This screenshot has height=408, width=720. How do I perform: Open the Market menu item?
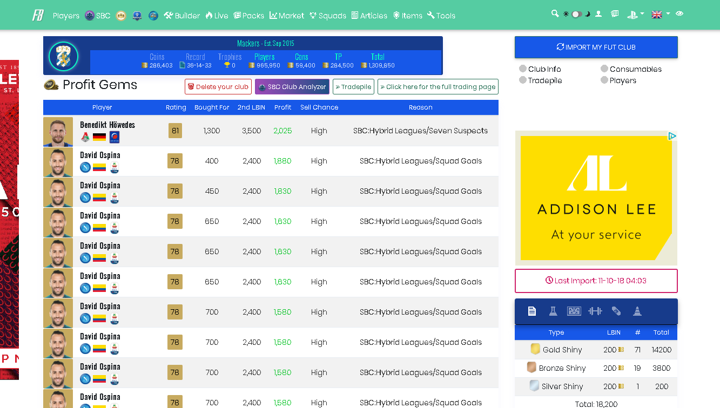click(287, 16)
